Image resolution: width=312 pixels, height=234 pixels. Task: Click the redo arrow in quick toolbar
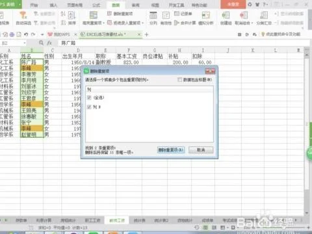point(33,34)
